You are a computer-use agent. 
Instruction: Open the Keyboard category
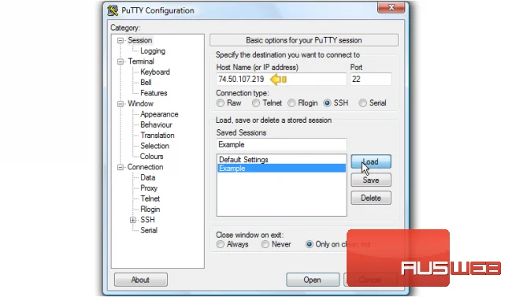[155, 72]
